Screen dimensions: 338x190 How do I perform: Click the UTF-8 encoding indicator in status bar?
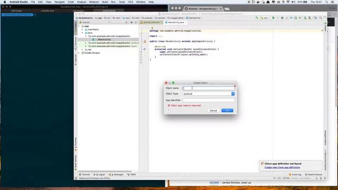[x=286, y=178]
